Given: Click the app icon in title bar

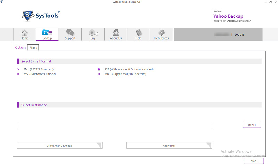Looking at the screenshot, I should pyautogui.click(x=2, y=2).
